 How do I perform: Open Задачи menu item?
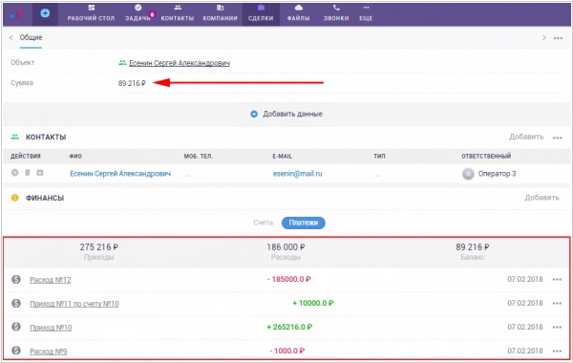click(x=138, y=13)
